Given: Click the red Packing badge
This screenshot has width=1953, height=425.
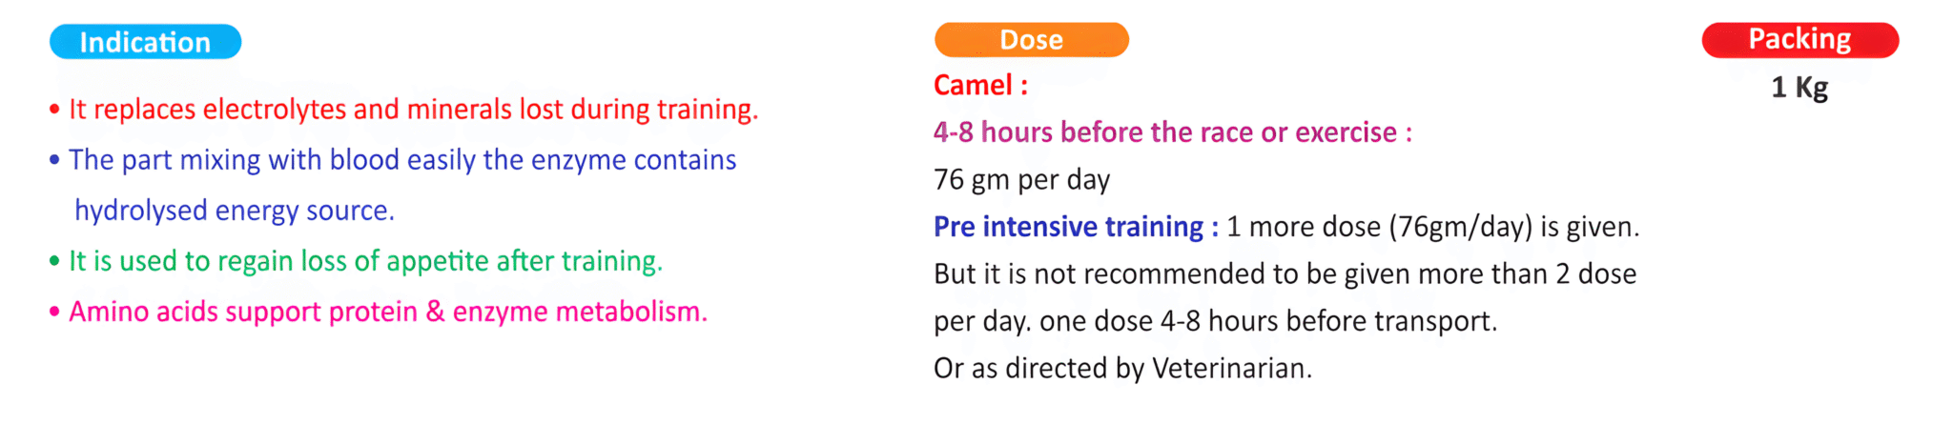Looking at the screenshot, I should coord(1799,40).
